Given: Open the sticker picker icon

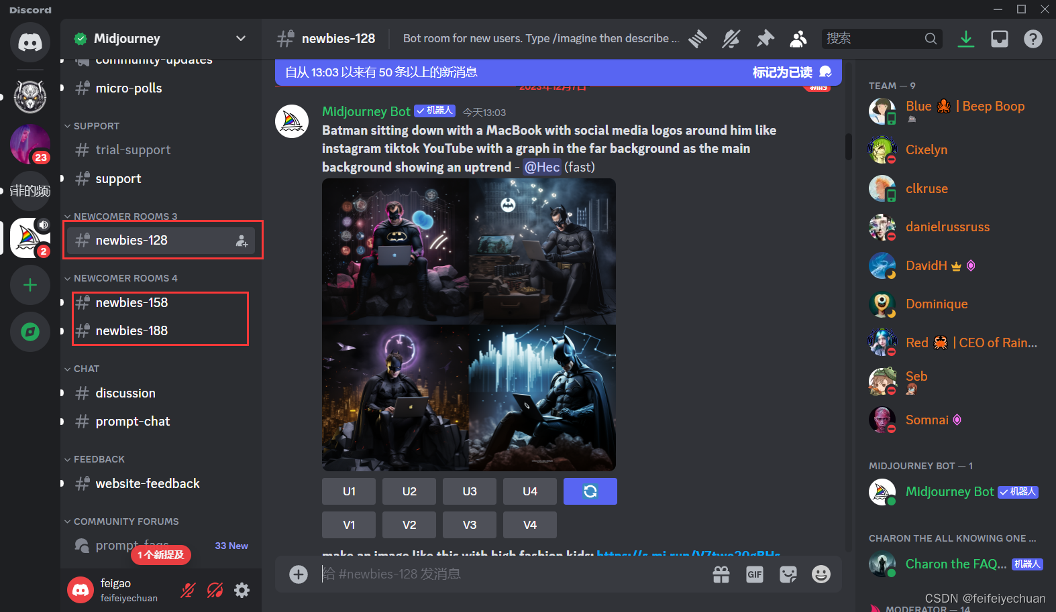Looking at the screenshot, I should point(788,574).
